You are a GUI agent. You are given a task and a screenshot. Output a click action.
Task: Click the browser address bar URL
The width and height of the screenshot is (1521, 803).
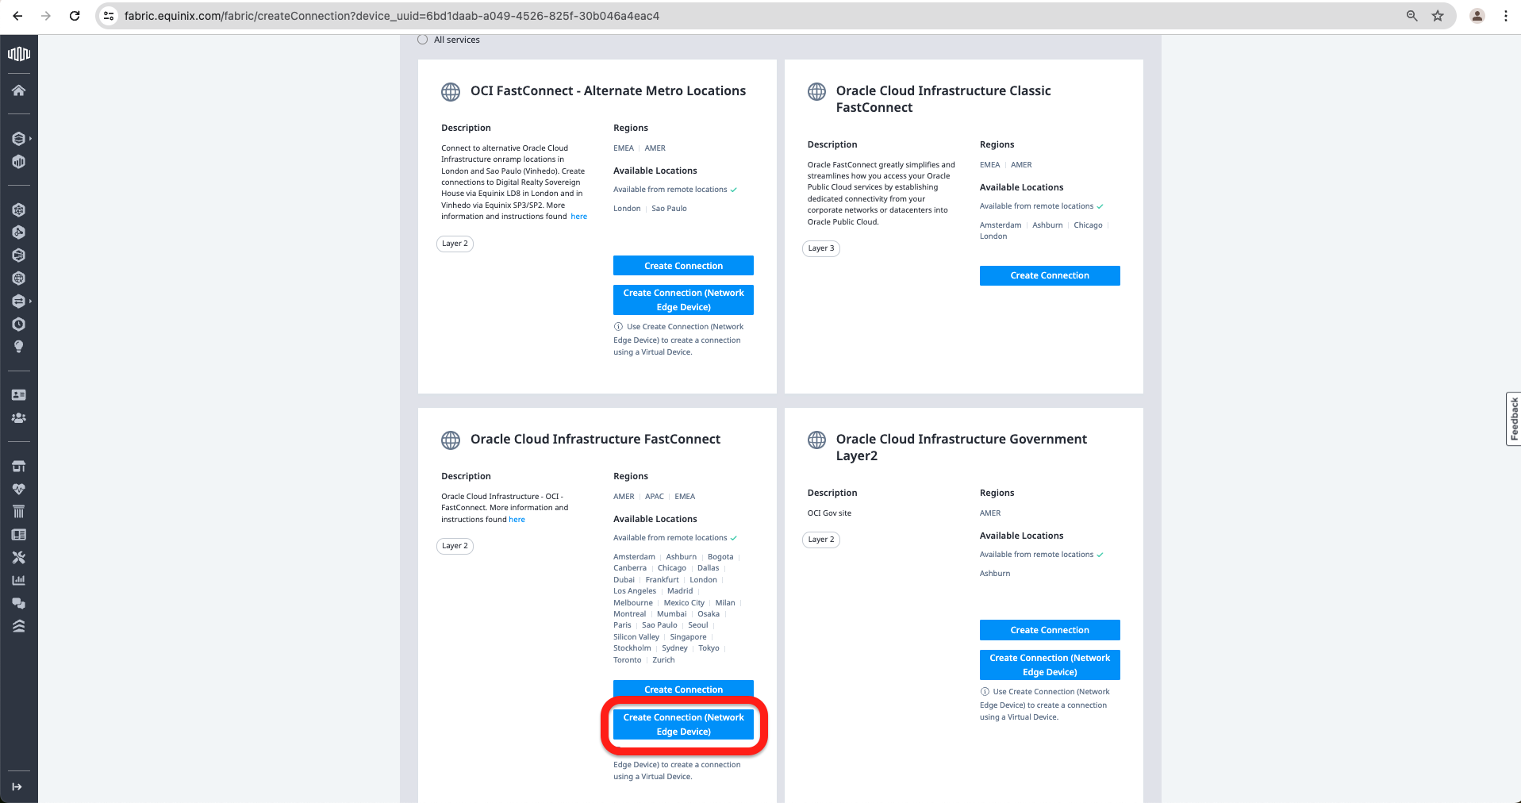coord(392,16)
